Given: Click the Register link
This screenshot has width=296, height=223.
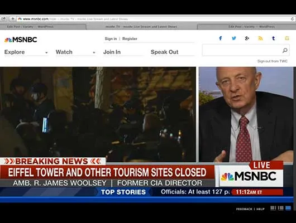Looking at the screenshot, I should coord(130,38).
